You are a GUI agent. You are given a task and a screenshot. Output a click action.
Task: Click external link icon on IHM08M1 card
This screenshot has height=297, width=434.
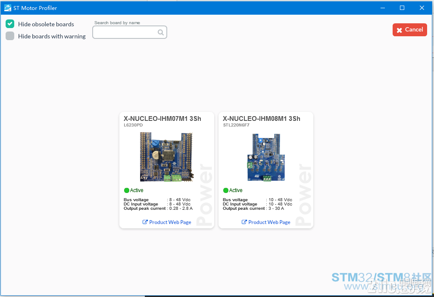(244, 222)
